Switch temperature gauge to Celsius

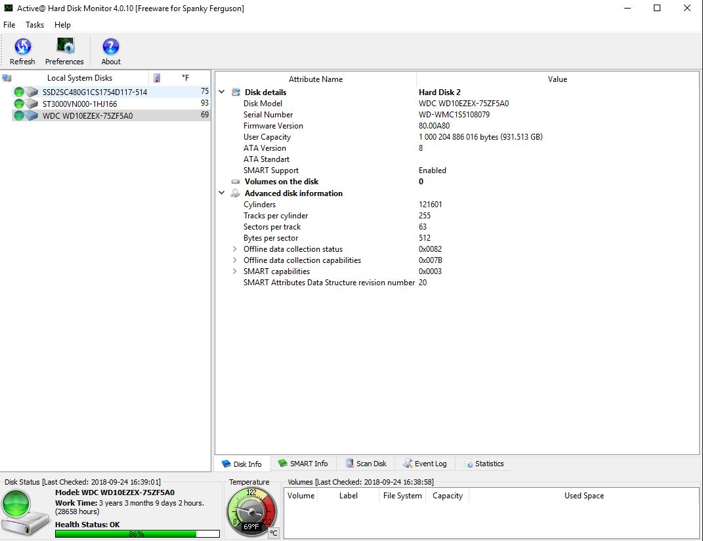273,533
